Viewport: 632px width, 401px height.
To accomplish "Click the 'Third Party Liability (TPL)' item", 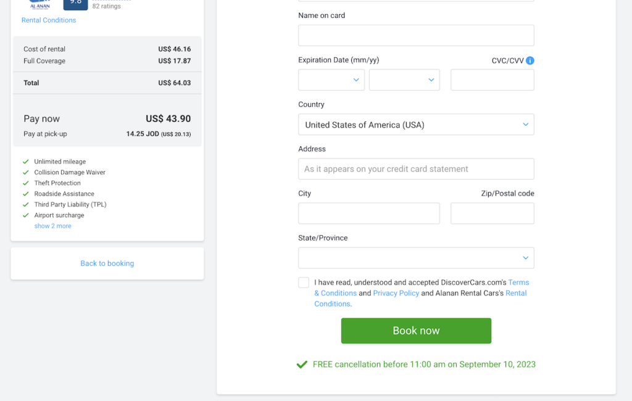I will pos(70,205).
